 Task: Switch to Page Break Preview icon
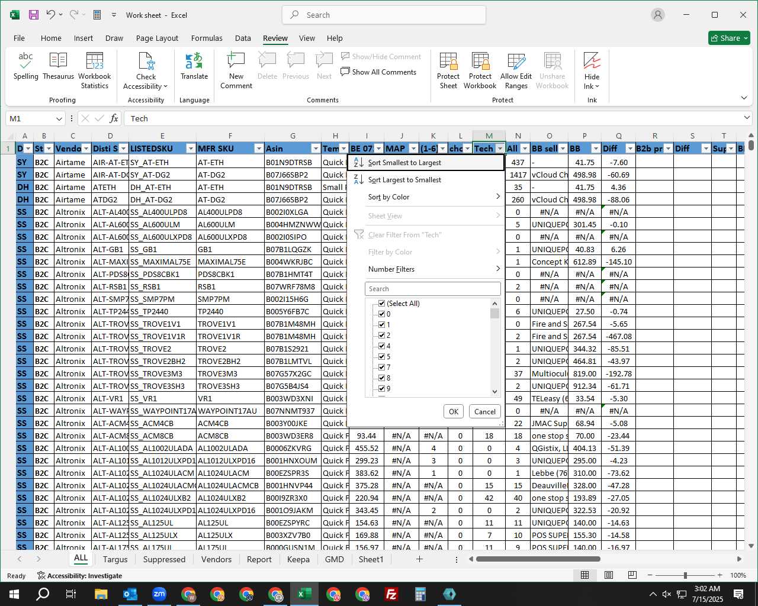pyautogui.click(x=632, y=575)
